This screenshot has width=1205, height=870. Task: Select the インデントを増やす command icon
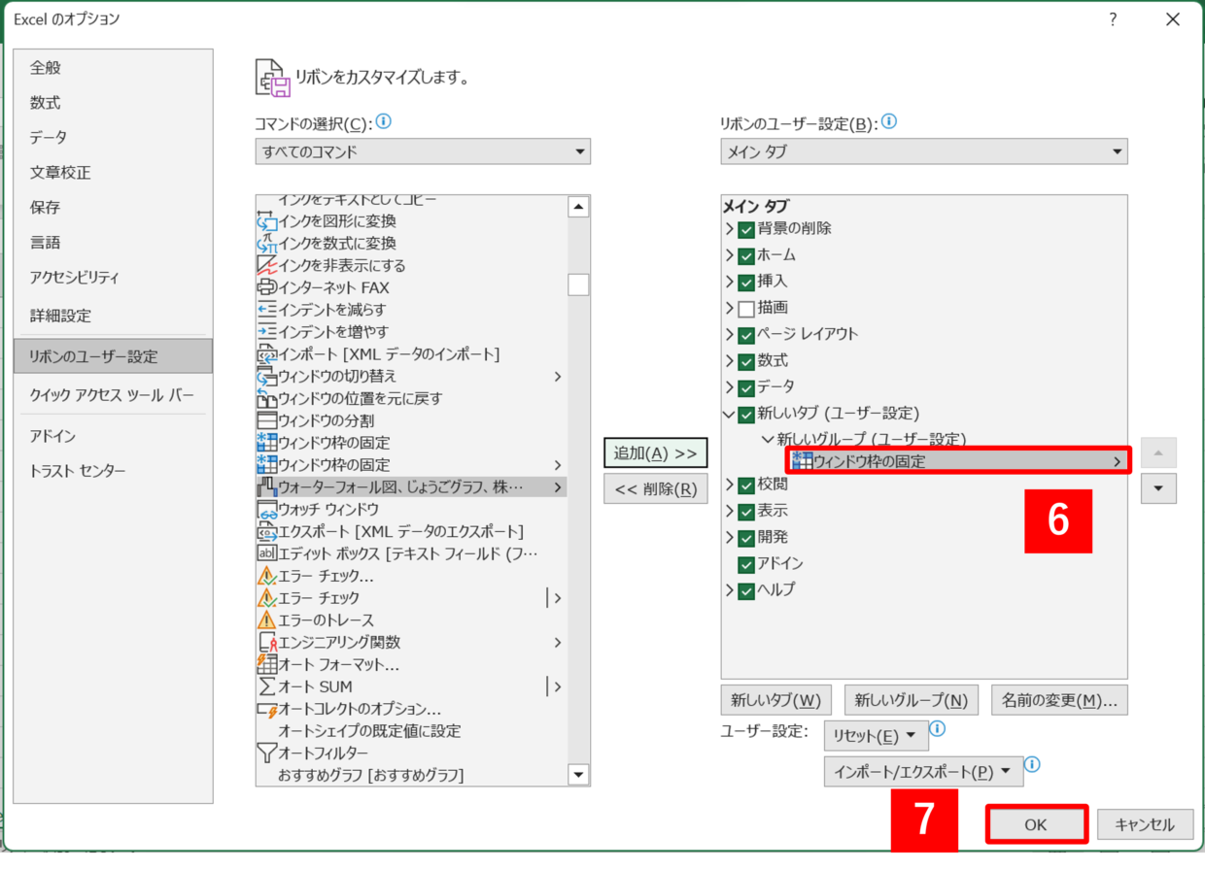click(x=267, y=332)
